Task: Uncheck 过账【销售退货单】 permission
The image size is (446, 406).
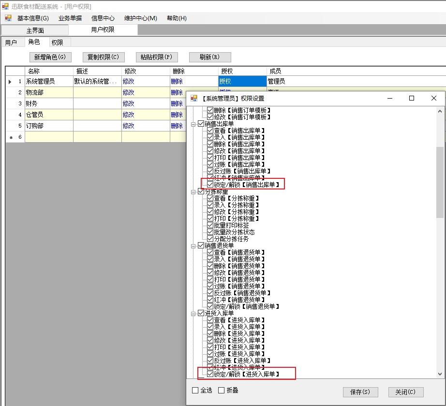Action: pyautogui.click(x=210, y=286)
